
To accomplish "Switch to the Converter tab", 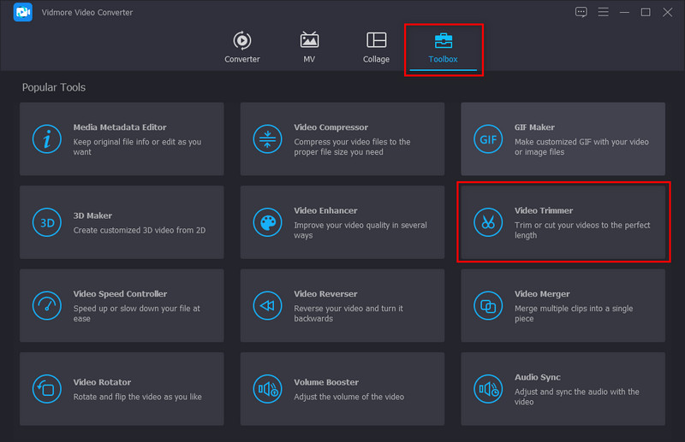I will pos(242,48).
